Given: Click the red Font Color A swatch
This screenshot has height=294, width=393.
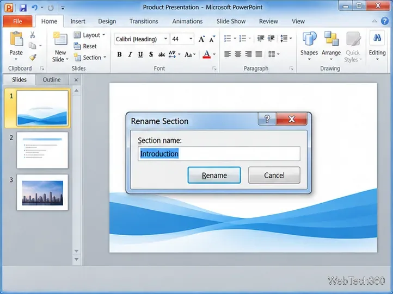Looking at the screenshot, I should tap(206, 54).
